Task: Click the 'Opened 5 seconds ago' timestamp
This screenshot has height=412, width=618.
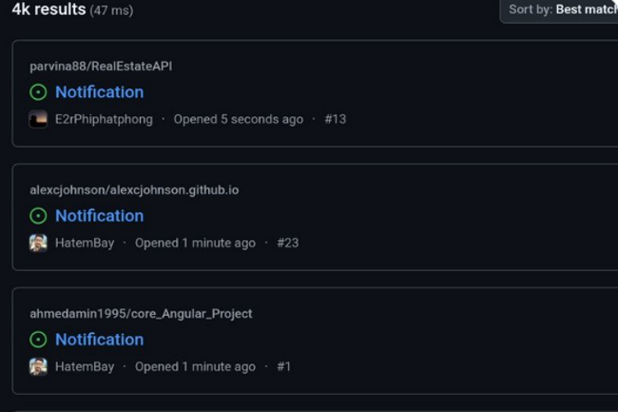Action: [x=239, y=119]
